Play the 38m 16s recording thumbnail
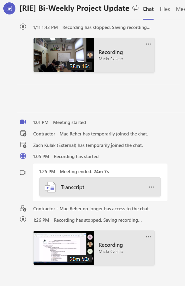This screenshot has width=185, height=286. pos(64,55)
